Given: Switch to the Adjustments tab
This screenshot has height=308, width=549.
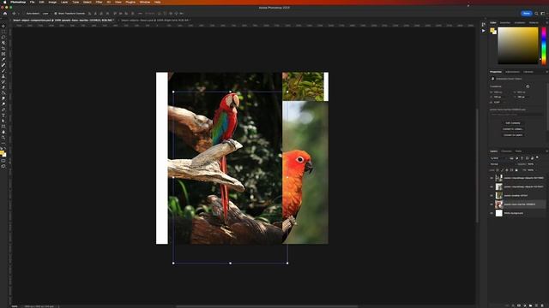Looking at the screenshot, I should pyautogui.click(x=512, y=72).
